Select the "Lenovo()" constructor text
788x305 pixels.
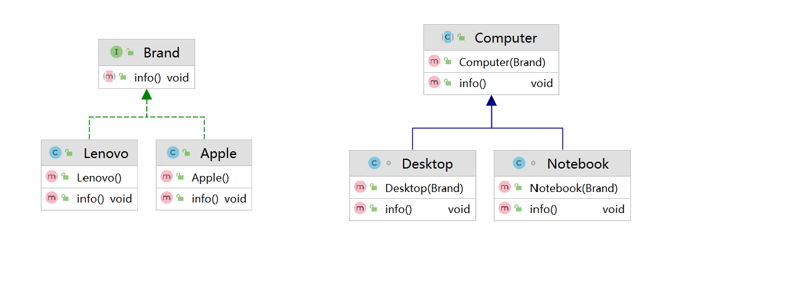point(99,178)
